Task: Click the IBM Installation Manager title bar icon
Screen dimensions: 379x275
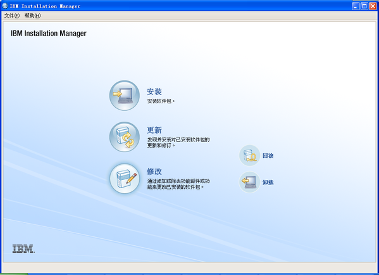Action: click(5, 6)
